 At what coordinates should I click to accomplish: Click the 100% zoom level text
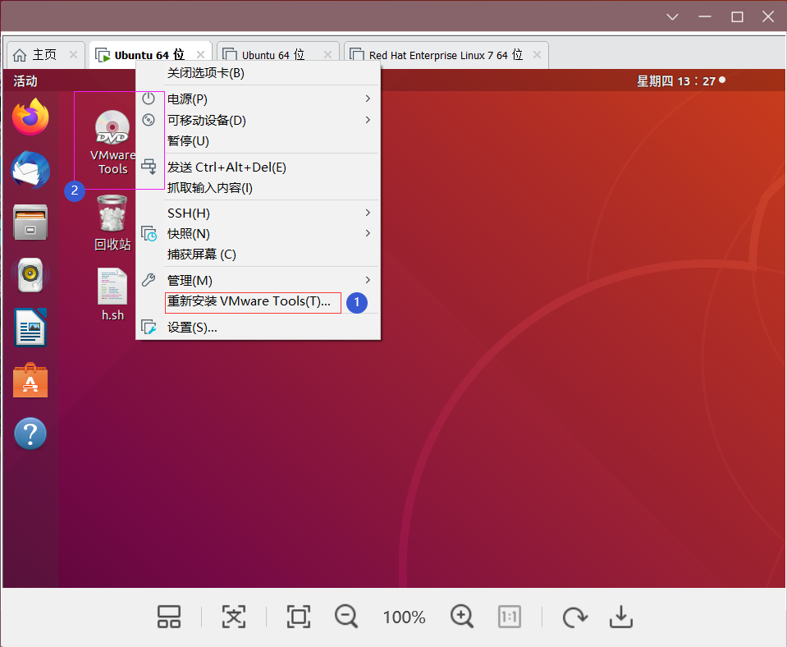click(x=404, y=617)
